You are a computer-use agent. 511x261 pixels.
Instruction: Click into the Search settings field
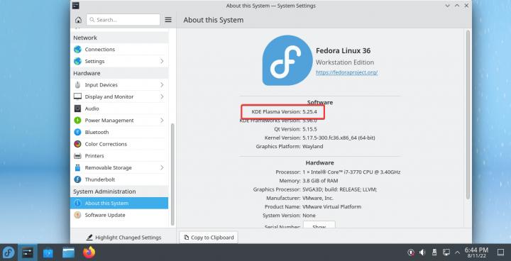(123, 20)
